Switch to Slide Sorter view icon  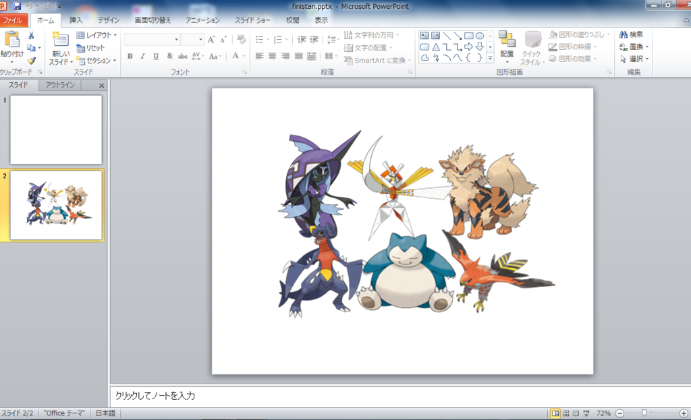(x=566, y=413)
